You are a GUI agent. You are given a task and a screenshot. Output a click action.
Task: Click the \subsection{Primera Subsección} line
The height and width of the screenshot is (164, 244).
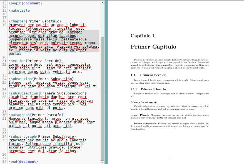click(x=41, y=79)
